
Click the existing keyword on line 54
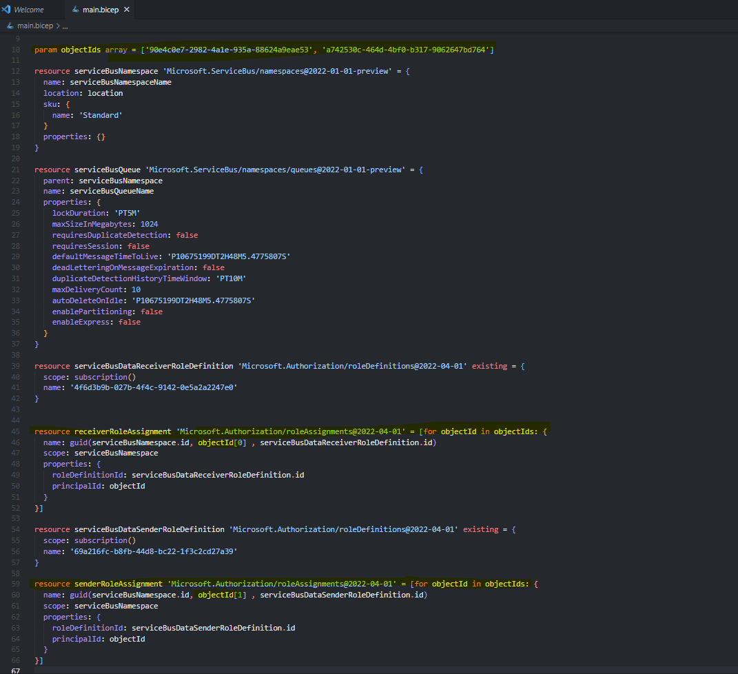pos(480,529)
